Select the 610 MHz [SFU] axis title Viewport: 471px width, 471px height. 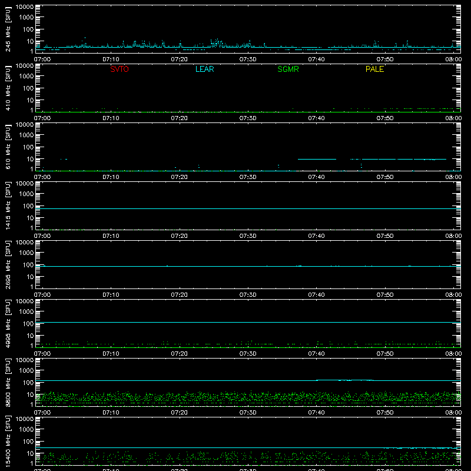click(x=8, y=147)
